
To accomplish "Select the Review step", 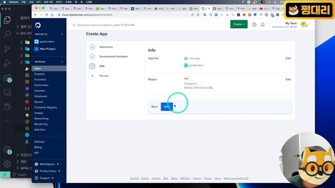I will point(104,76).
